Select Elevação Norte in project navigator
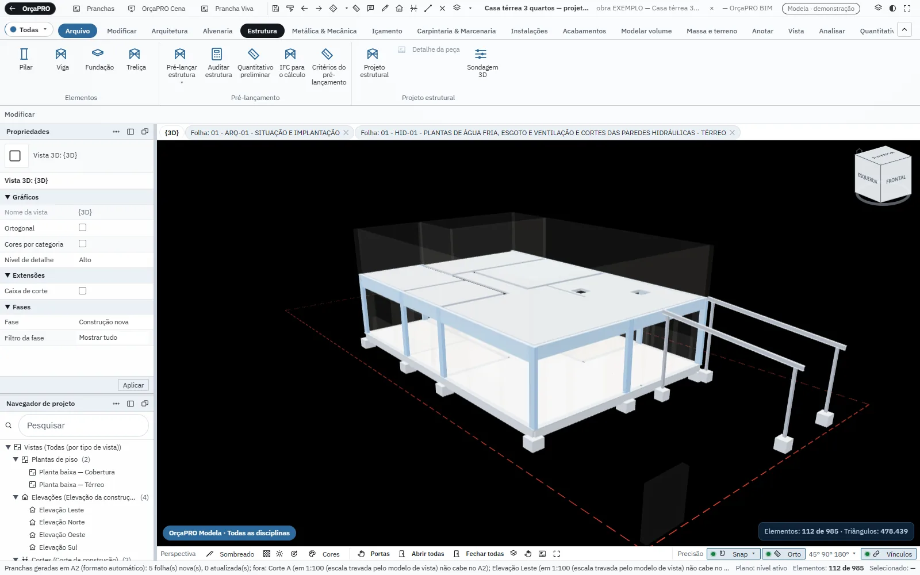Viewport: 920px width, 575px height. coord(62,522)
